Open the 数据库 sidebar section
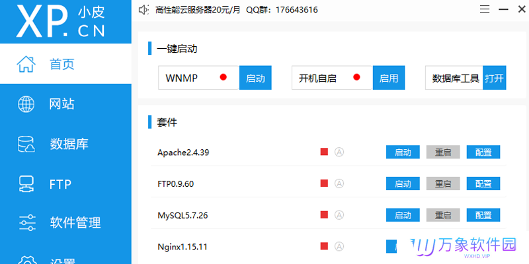Image resolution: width=529 pixels, height=264 pixels. coord(65,144)
